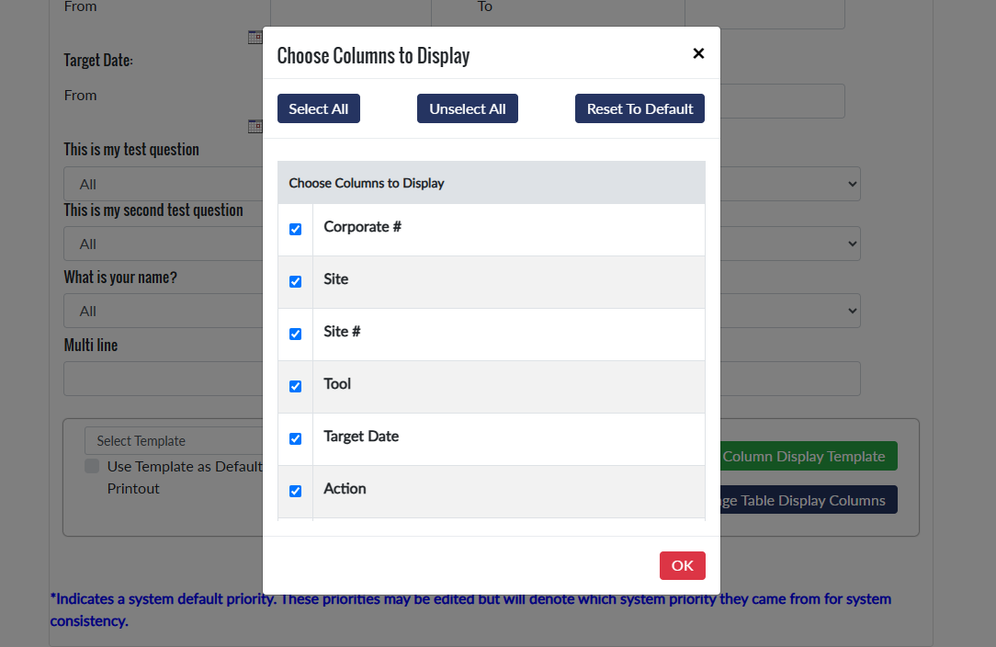This screenshot has height=647, width=996.
Task: Confirm the dialog with the OK button
Action: (682, 565)
